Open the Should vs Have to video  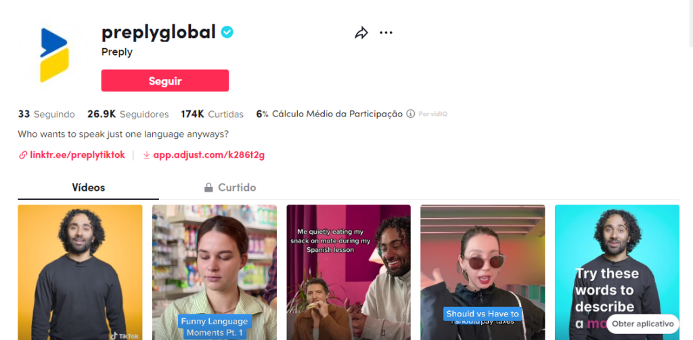point(483,272)
